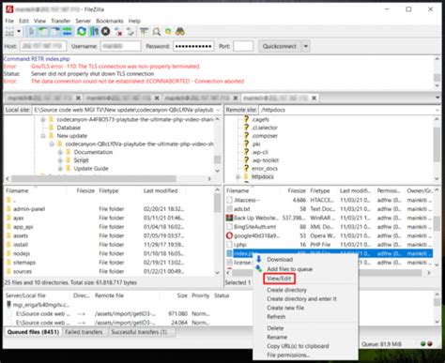The width and height of the screenshot is (445, 363).
Task: Cancel the current operation icon
Action: 106,32
